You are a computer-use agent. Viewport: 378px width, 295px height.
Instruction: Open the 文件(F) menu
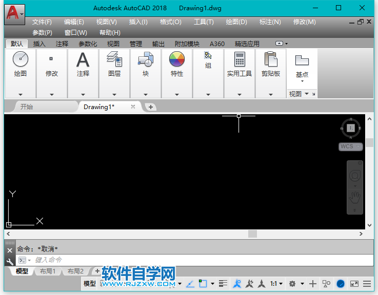pos(42,22)
